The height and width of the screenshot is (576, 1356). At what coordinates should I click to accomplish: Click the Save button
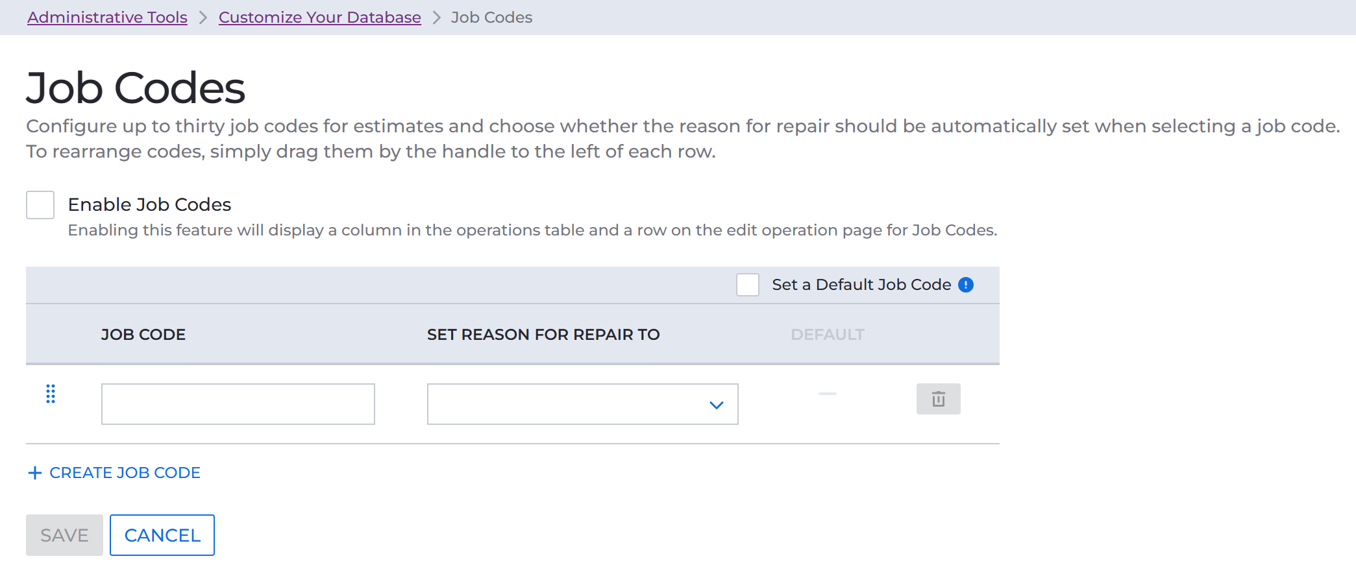[64, 534]
